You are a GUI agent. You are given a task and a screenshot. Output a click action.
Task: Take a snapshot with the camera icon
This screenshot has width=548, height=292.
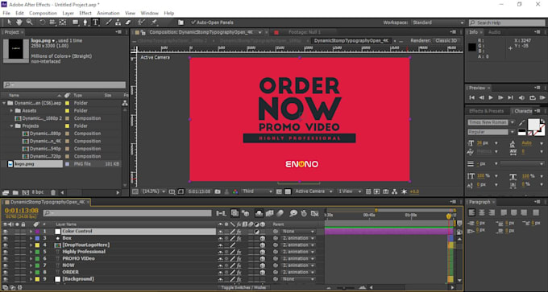pos(218,191)
